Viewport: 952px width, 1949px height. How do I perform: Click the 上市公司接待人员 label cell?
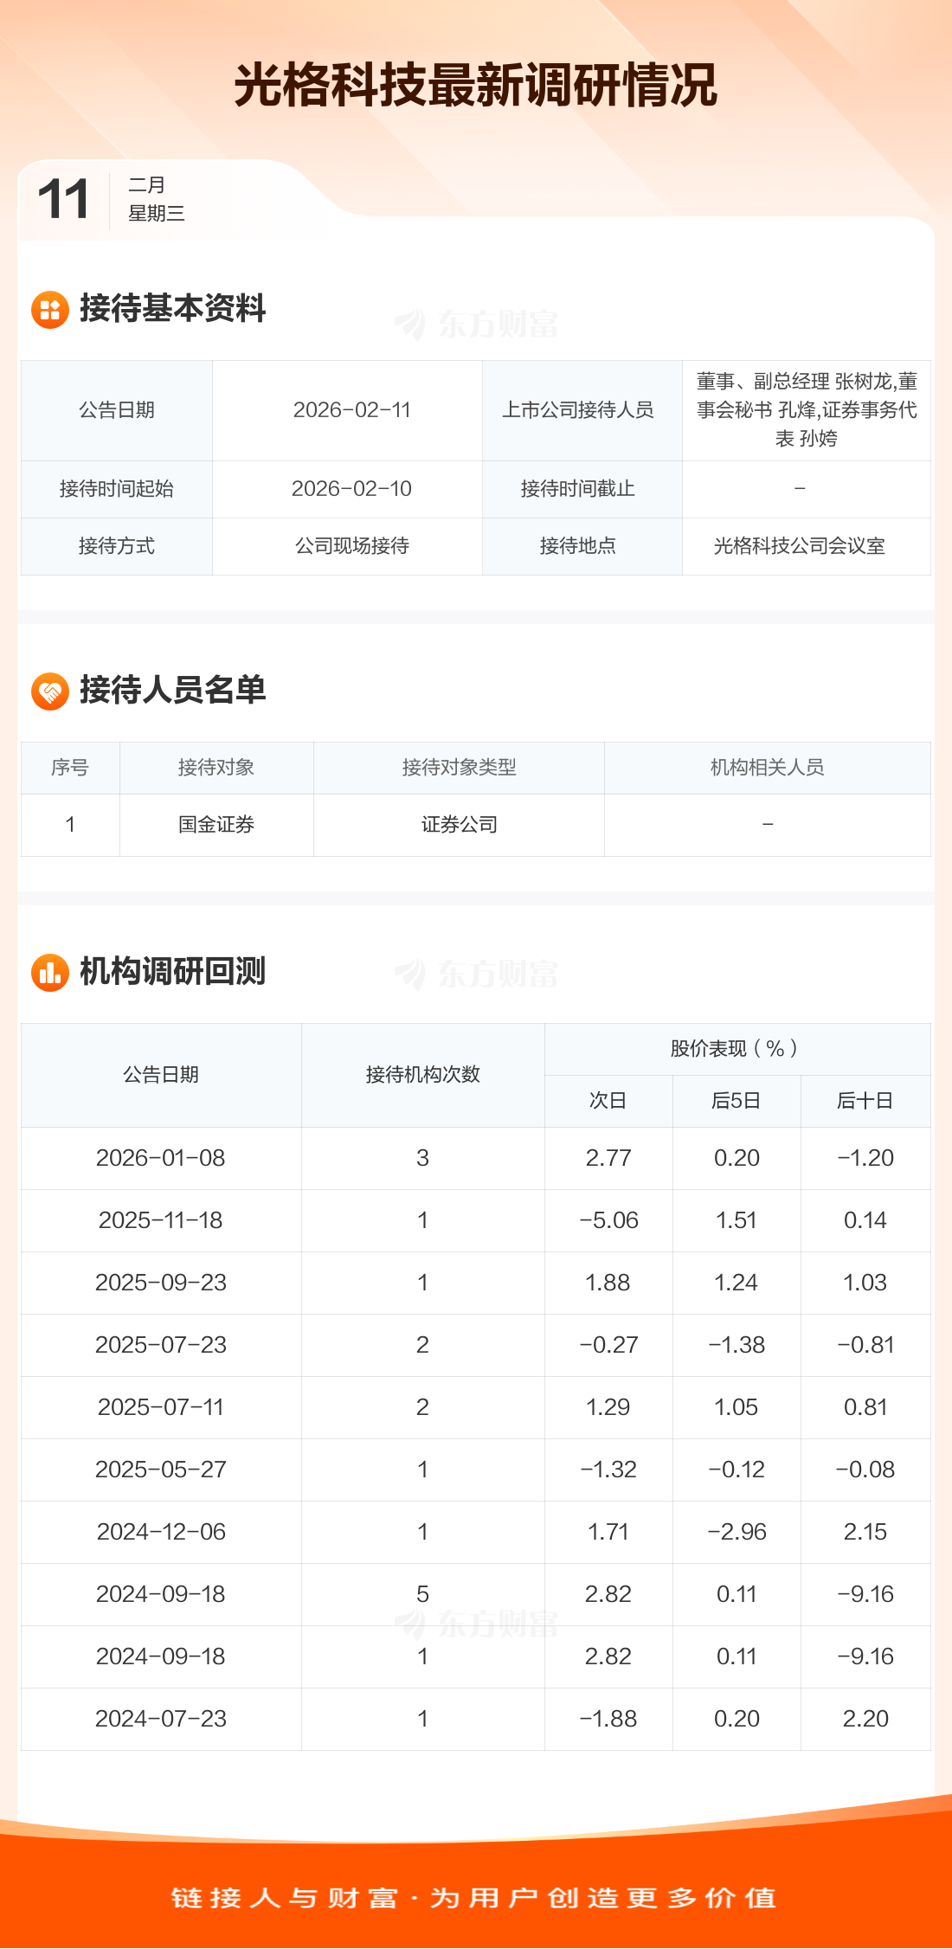coord(582,410)
